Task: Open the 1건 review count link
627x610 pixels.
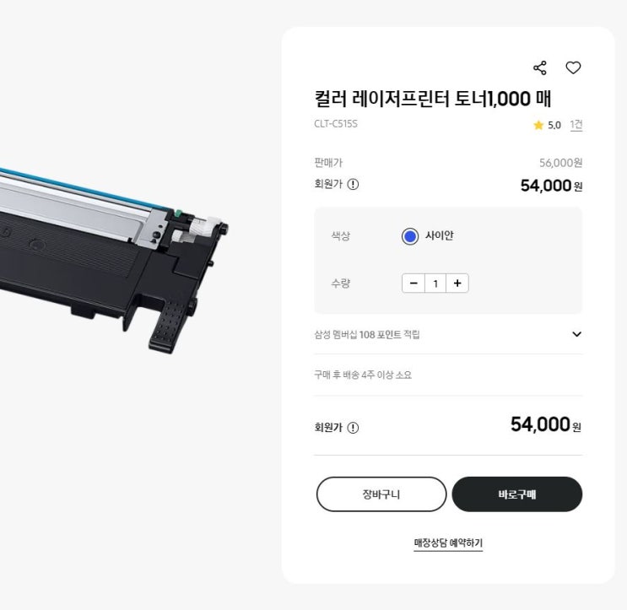Action: [576, 125]
